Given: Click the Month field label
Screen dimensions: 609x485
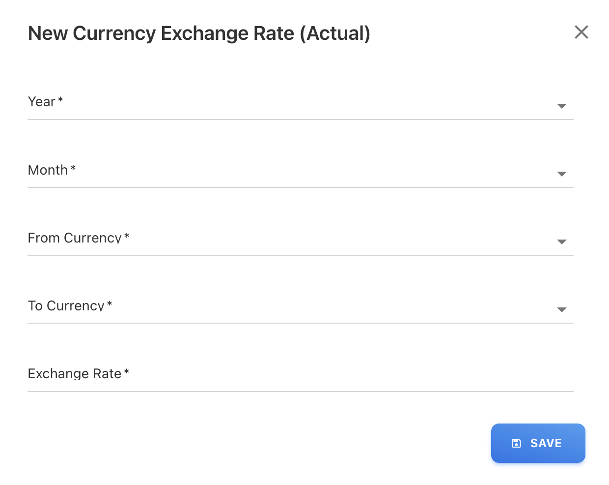Looking at the screenshot, I should coord(48,170).
